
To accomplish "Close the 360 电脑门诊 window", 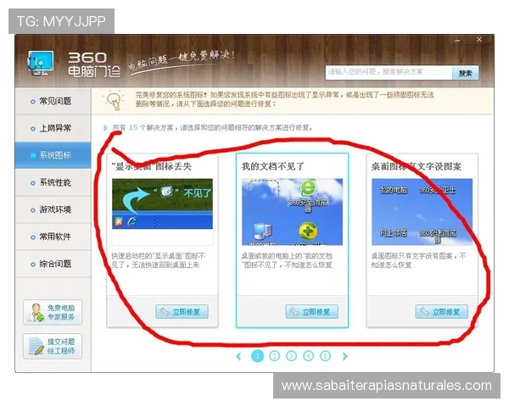I will [479, 40].
